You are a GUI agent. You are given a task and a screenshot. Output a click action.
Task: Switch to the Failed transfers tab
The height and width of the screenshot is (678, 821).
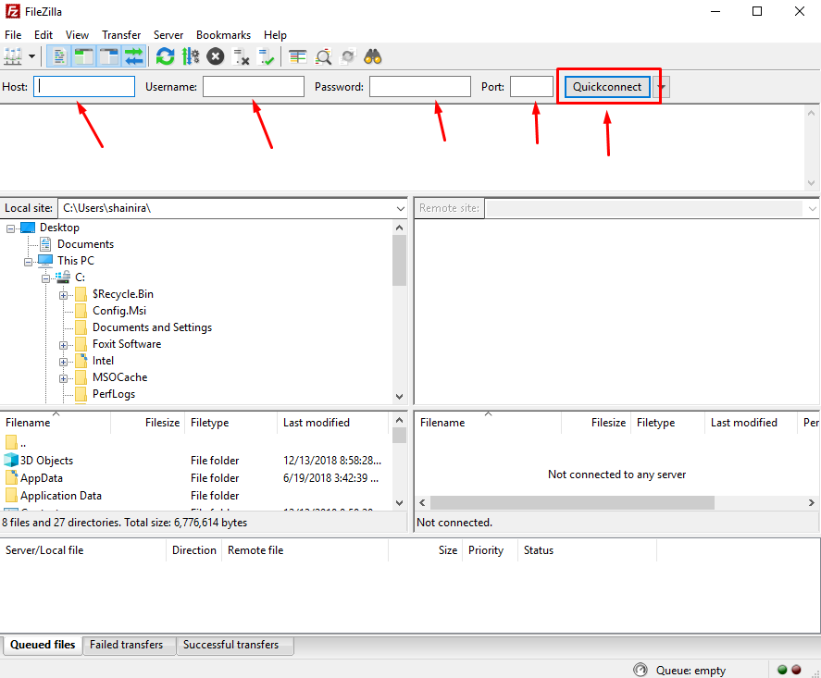tap(126, 645)
